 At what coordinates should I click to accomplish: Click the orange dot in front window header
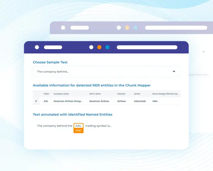pyautogui.click(x=99, y=47)
